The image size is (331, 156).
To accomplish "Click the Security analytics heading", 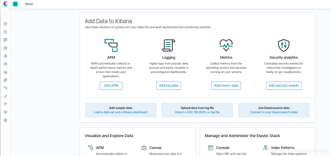I will coord(284,58).
